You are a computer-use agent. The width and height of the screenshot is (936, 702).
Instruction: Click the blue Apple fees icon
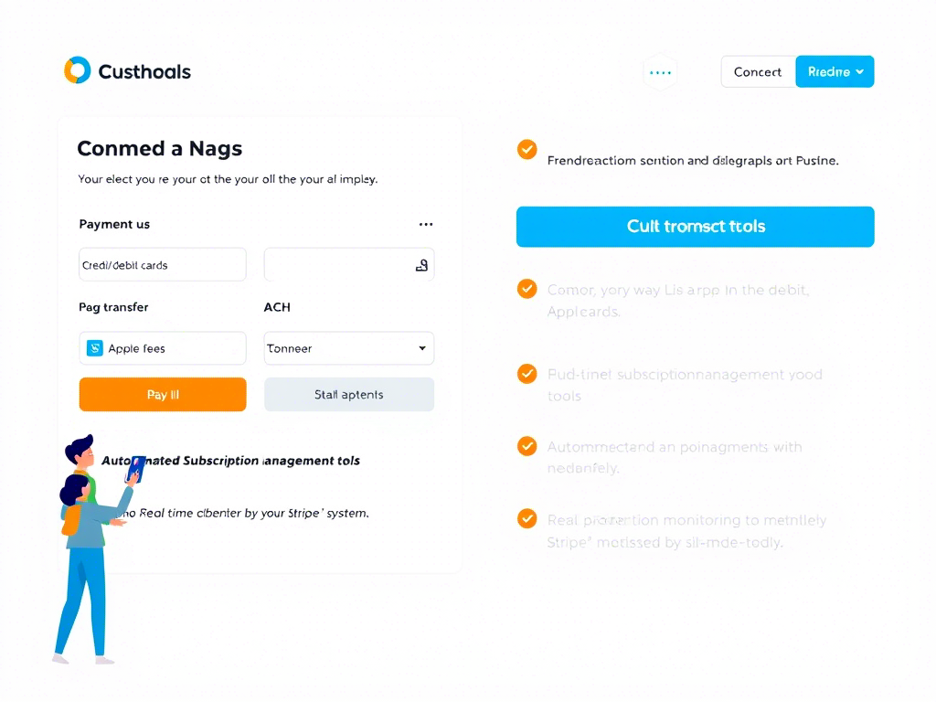[x=95, y=348]
